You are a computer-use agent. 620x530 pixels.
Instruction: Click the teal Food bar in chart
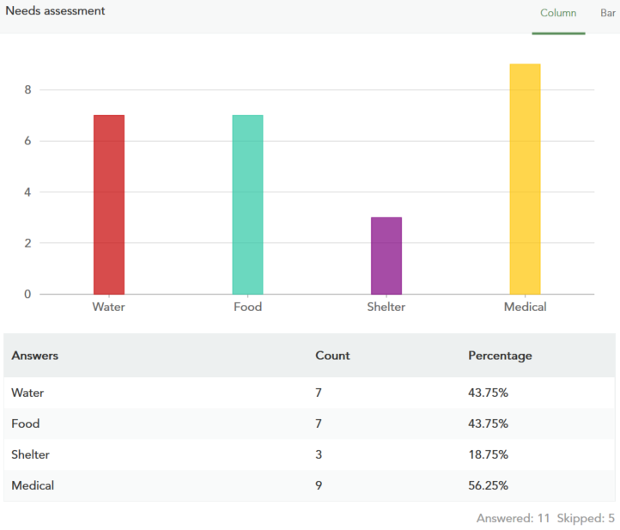247,204
